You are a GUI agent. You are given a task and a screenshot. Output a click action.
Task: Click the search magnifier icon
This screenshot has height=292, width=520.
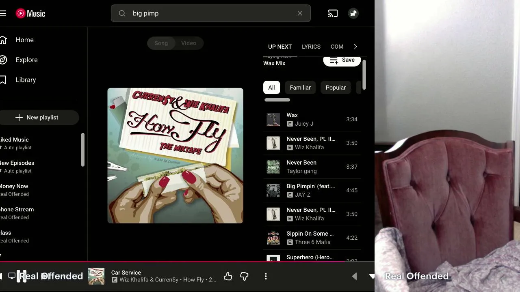tap(122, 13)
